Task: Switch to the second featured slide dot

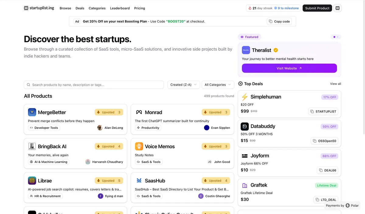Action: coord(338,37)
